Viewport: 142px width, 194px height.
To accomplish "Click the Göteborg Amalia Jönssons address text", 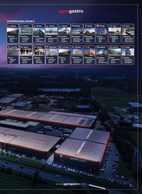I will (x=129, y=40).
